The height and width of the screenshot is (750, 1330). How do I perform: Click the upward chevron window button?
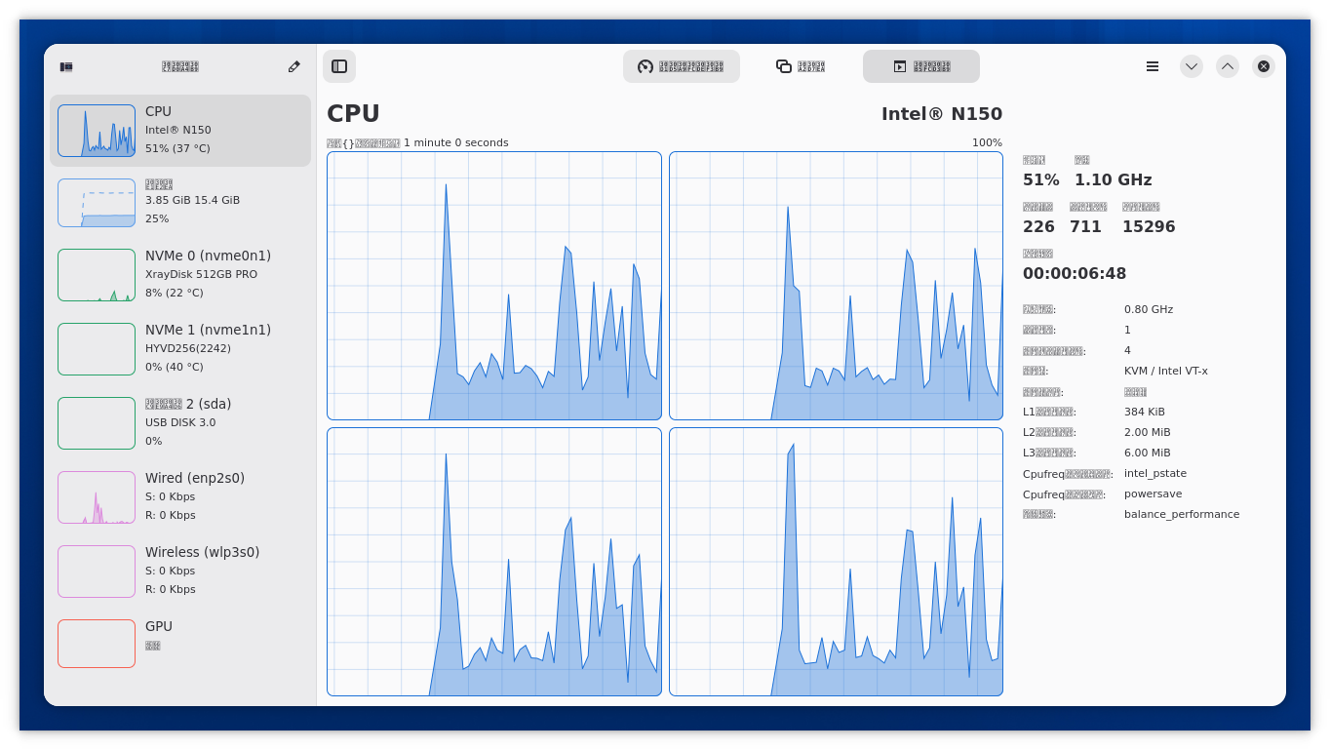[x=1227, y=66]
